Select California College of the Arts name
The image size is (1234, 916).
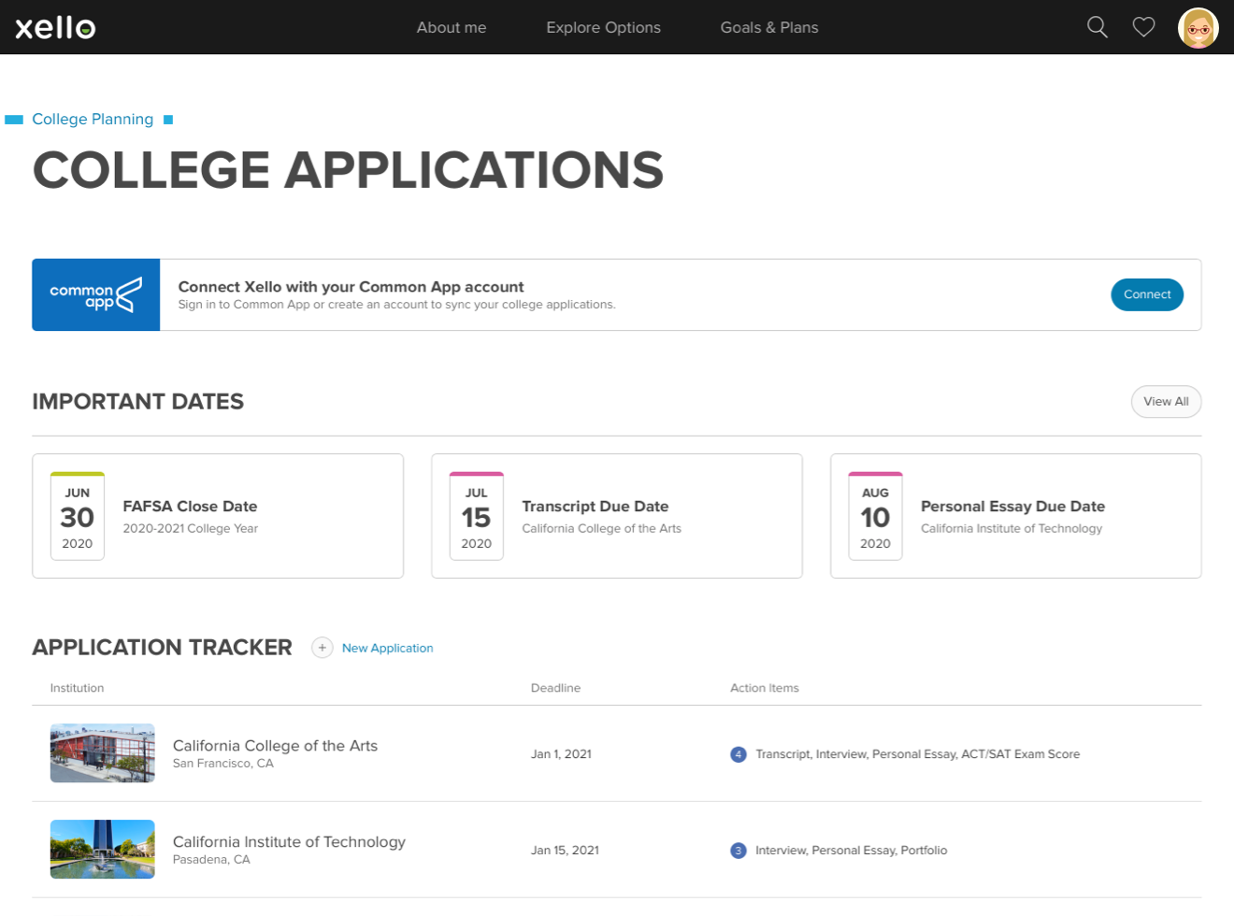tap(275, 745)
